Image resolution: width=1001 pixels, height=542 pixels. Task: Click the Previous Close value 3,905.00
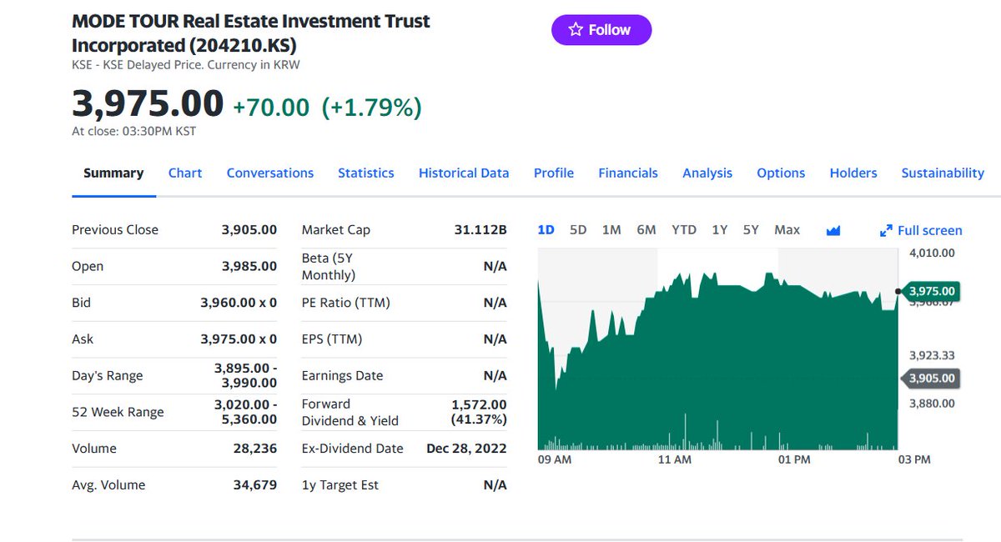point(249,230)
